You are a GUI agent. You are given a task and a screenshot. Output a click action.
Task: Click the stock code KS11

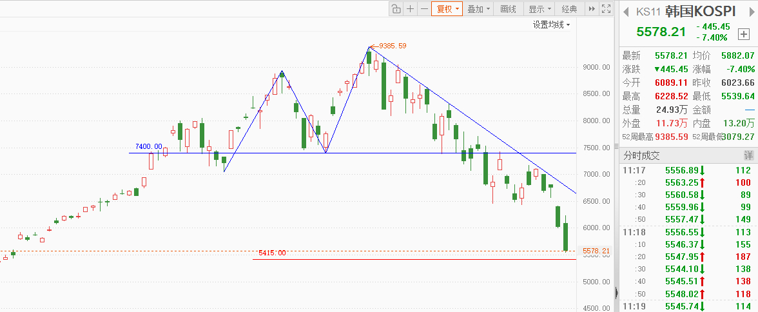648,11
